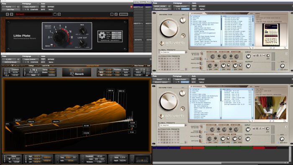
Task: Click the Auto button in Little Plate header
Action: point(43,7)
